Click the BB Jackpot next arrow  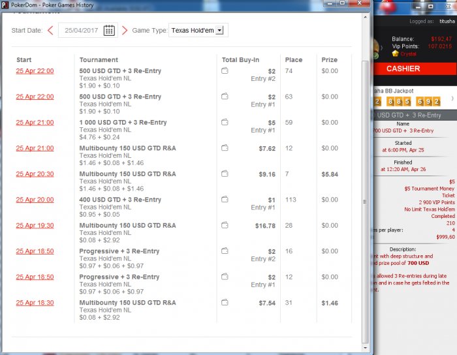452,99
